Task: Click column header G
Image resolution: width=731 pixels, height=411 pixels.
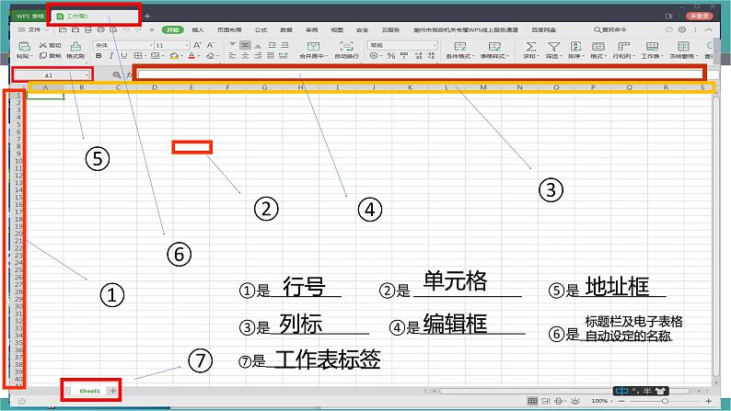Action: pyautogui.click(x=264, y=87)
